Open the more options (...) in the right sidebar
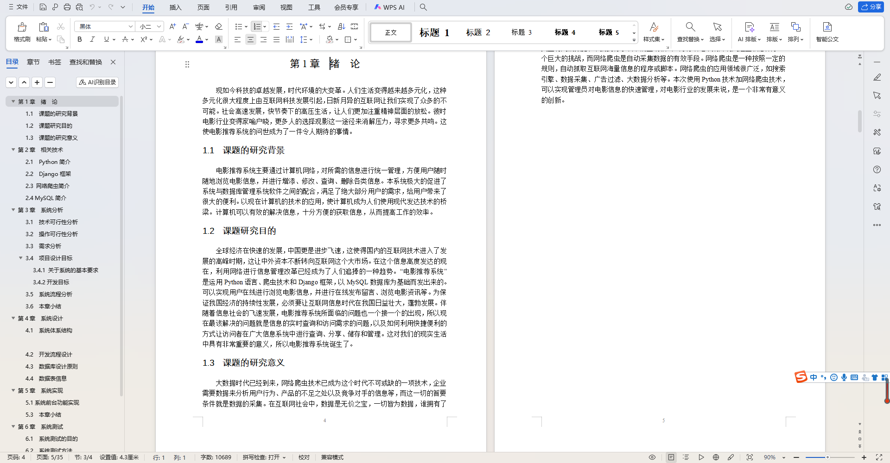 [877, 225]
